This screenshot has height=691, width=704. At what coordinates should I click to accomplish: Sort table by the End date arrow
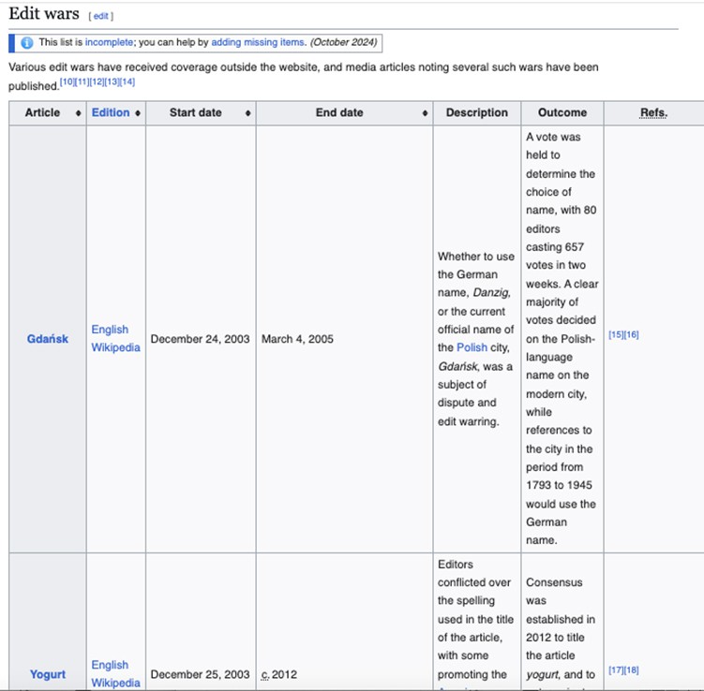[x=425, y=113]
